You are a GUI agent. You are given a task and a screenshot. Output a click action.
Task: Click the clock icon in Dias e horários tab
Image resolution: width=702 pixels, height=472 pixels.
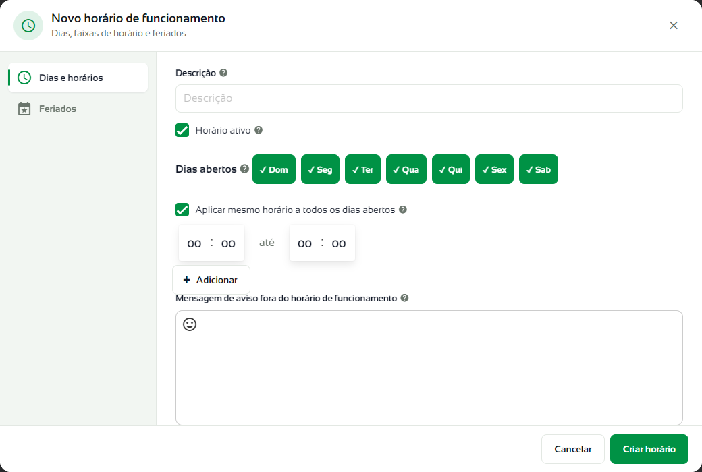[24, 78]
